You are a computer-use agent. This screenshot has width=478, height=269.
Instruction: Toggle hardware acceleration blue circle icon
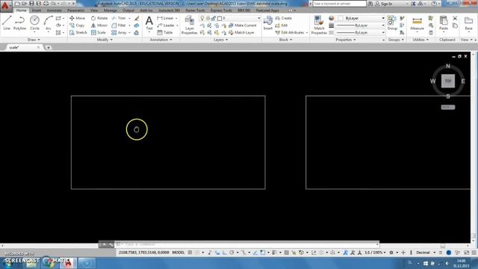click(449, 253)
